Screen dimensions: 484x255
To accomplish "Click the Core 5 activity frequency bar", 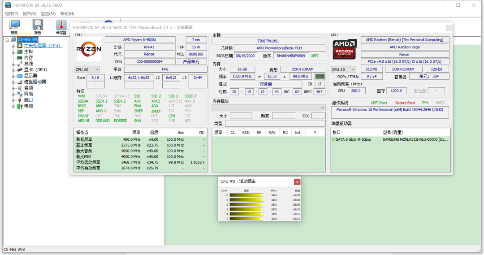I will (x=246, y=219).
